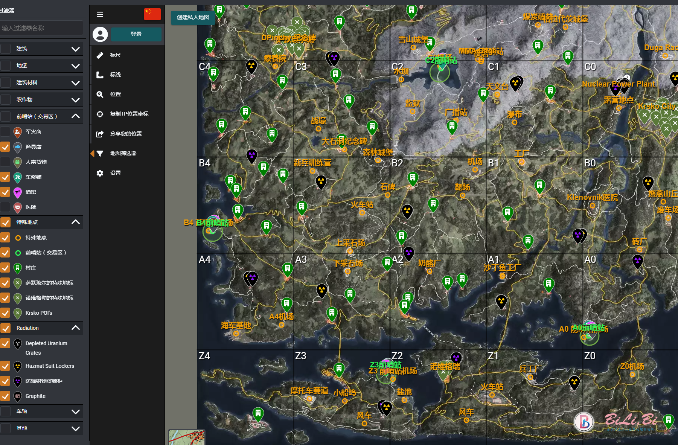Click the user profile avatar icon
Image resolution: width=678 pixels, height=445 pixels.
pyautogui.click(x=100, y=34)
